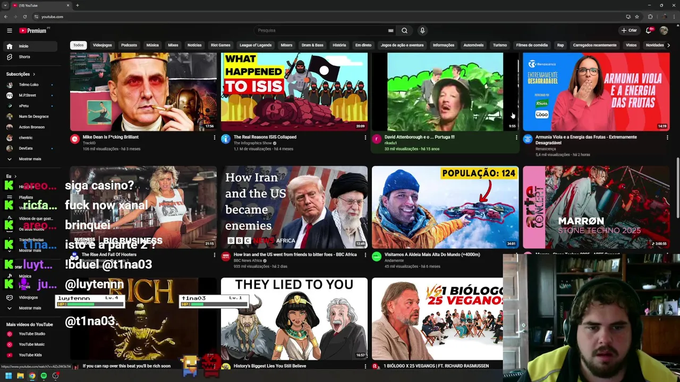Open the notifications bell
This screenshot has width=680, height=382.
pos(649,30)
